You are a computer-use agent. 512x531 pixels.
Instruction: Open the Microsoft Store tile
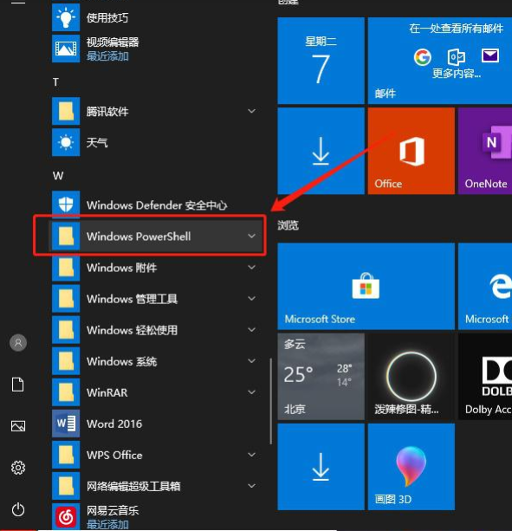click(x=366, y=286)
